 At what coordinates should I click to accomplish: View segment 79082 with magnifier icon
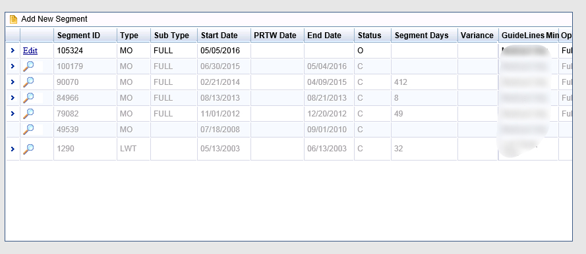pos(28,113)
